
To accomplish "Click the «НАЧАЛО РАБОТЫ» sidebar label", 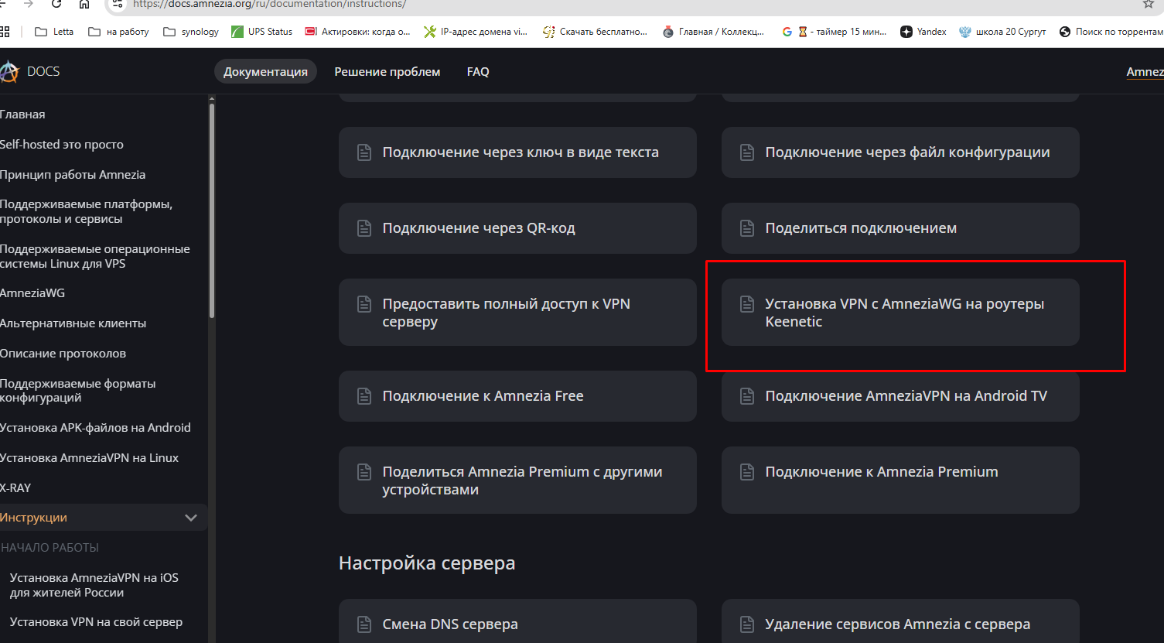I will click(x=49, y=548).
